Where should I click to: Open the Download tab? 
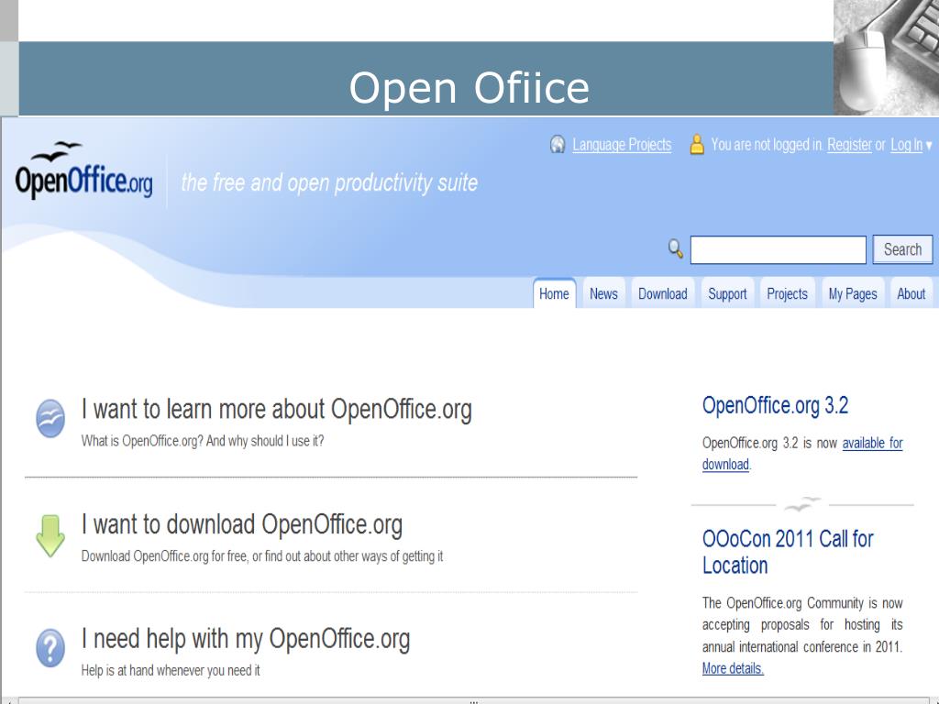tap(663, 294)
